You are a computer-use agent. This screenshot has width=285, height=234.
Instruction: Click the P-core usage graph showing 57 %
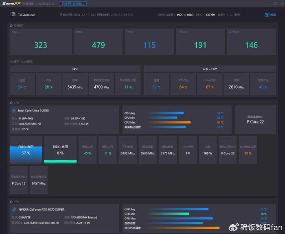[x=26, y=150]
